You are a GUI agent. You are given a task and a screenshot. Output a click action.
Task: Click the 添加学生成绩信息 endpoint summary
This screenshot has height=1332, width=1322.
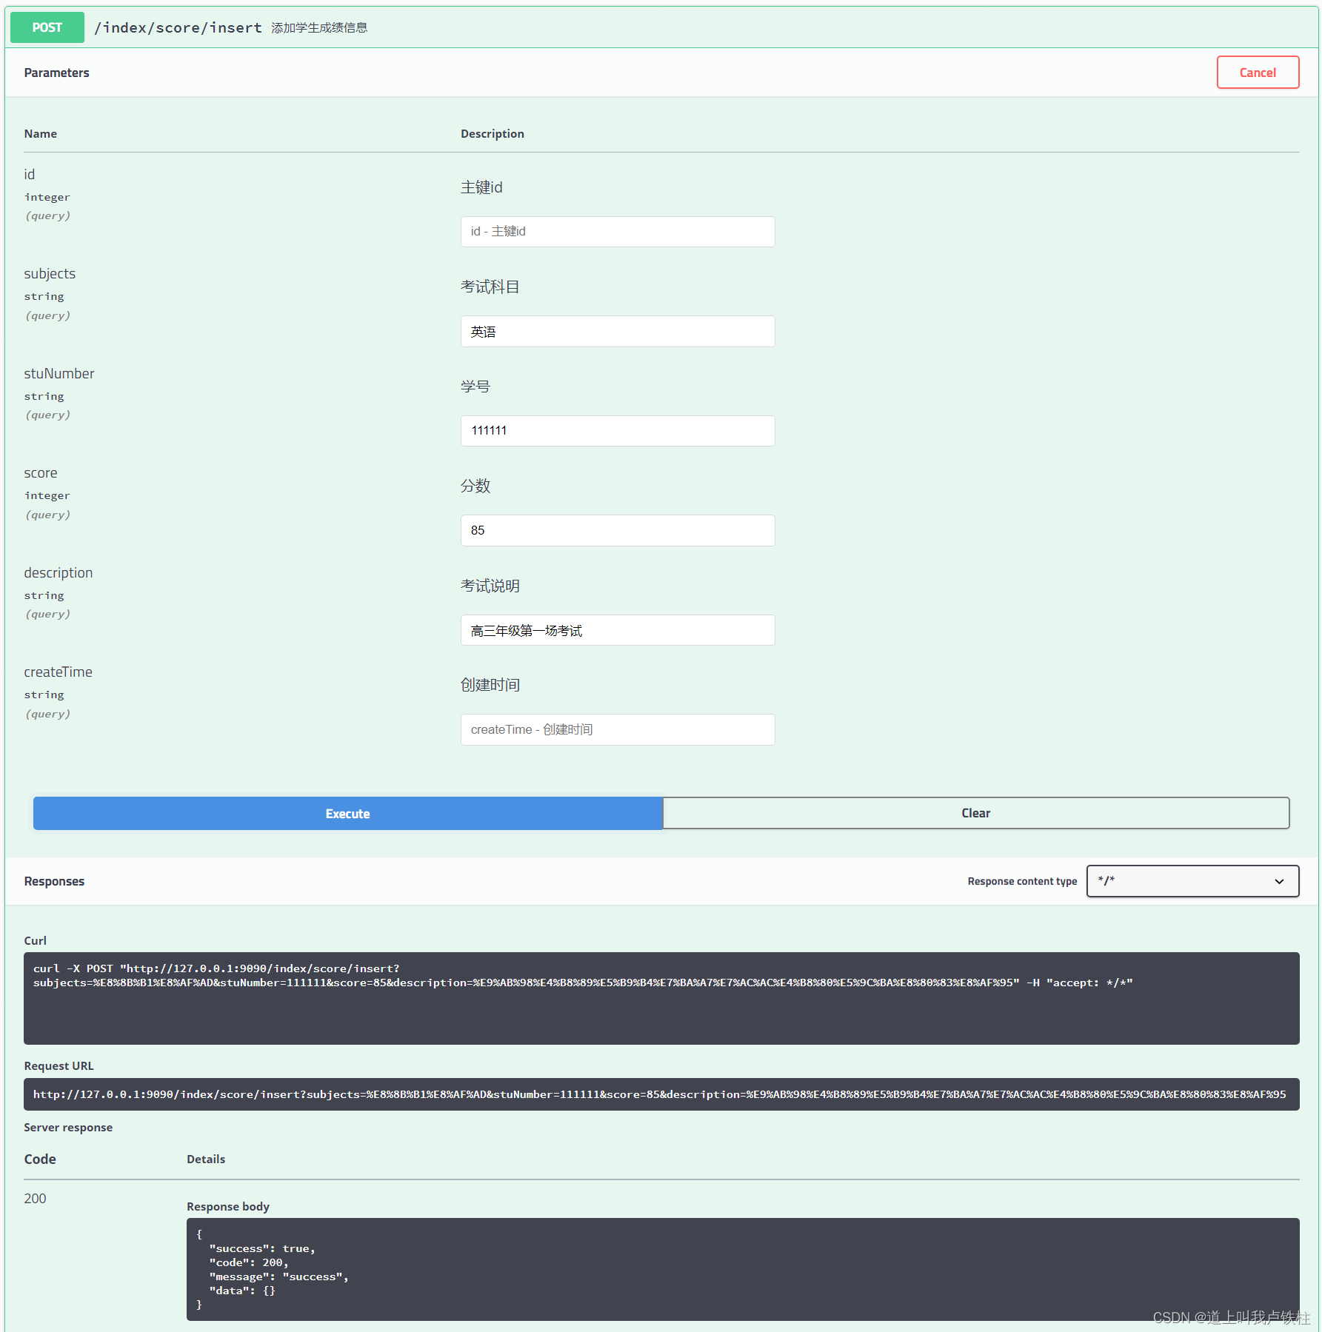319,28
